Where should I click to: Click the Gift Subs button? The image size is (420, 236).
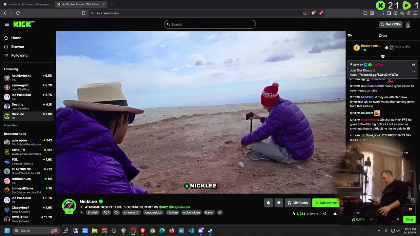298,203
